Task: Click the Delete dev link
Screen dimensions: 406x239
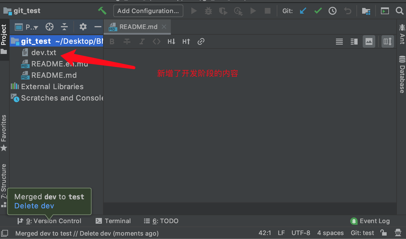Action: point(34,206)
